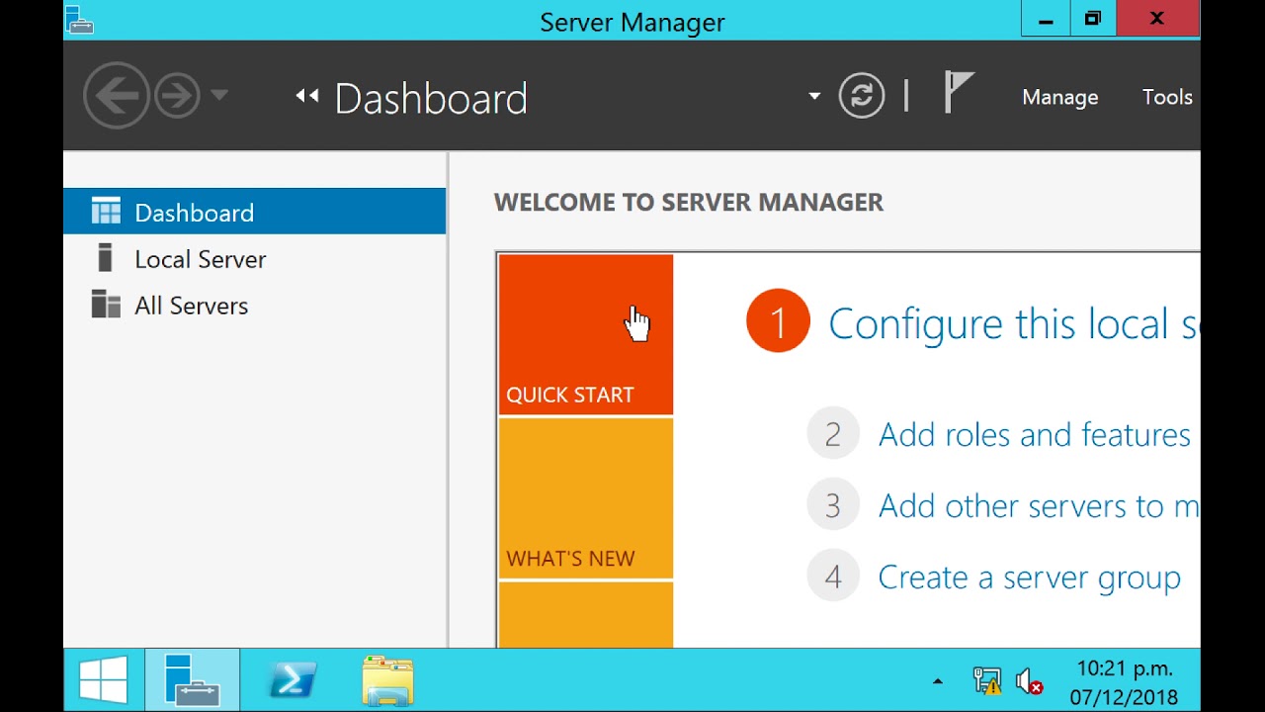Open the Tools menu
1265x712 pixels.
click(1167, 97)
